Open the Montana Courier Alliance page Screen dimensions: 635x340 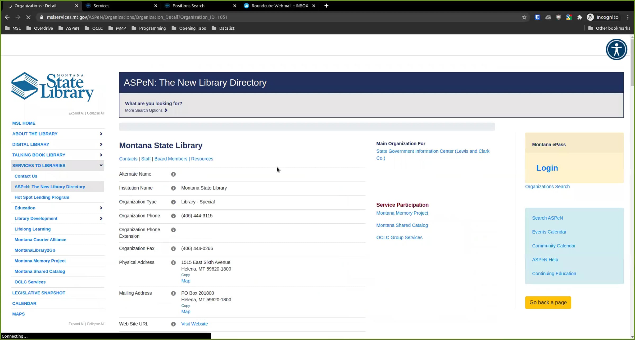(40, 240)
